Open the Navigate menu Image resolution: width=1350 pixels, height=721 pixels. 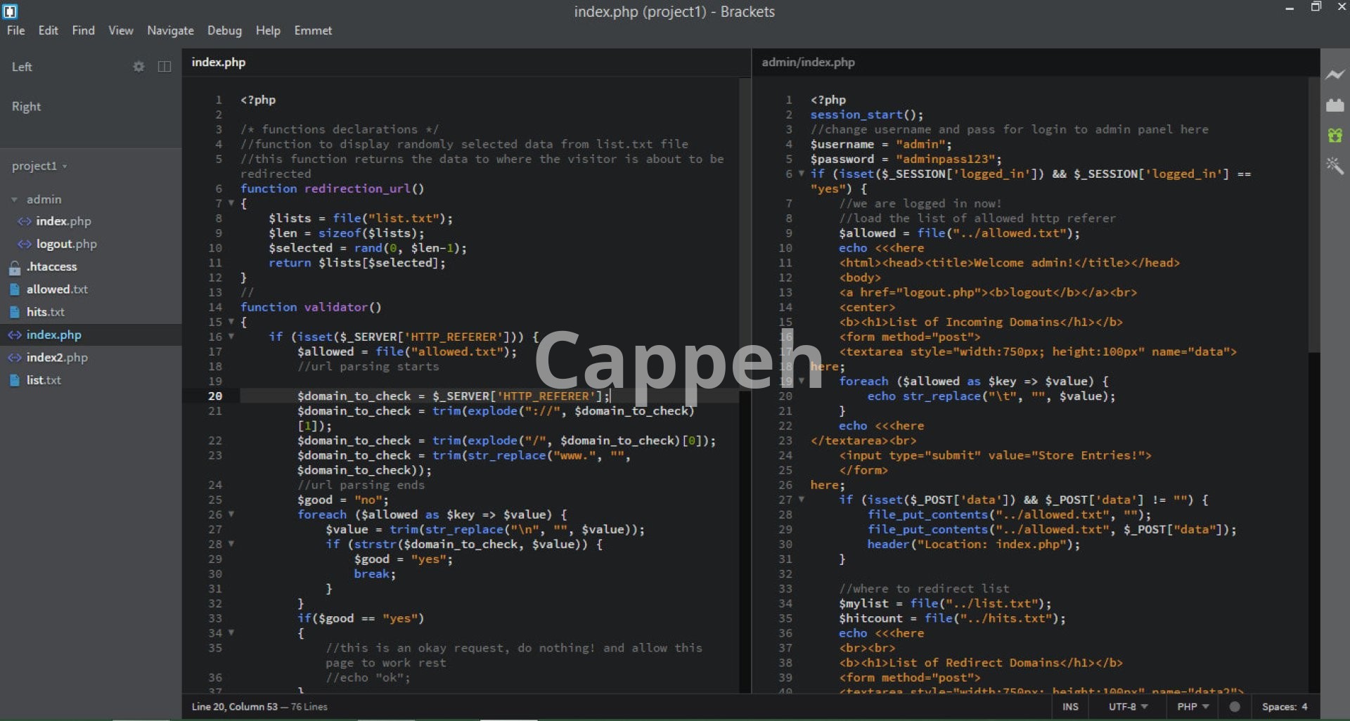(170, 31)
